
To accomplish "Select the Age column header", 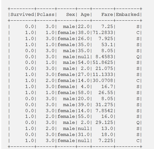I will tap(85, 15).
